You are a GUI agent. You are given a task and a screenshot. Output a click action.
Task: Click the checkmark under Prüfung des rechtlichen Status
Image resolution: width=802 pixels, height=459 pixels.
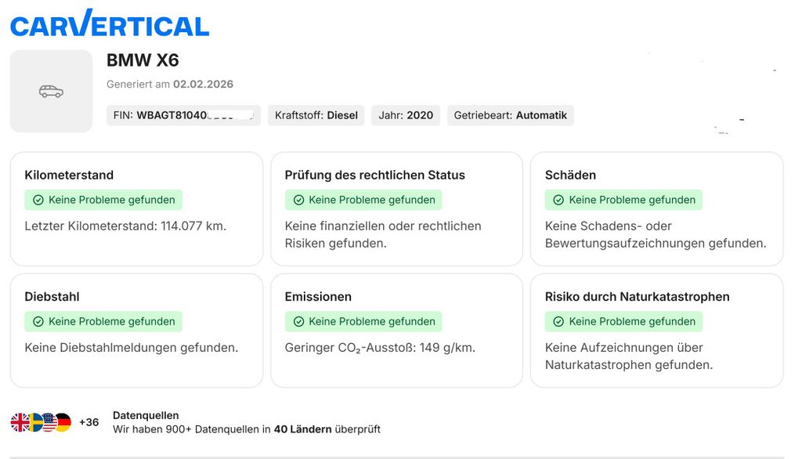pyautogui.click(x=298, y=200)
